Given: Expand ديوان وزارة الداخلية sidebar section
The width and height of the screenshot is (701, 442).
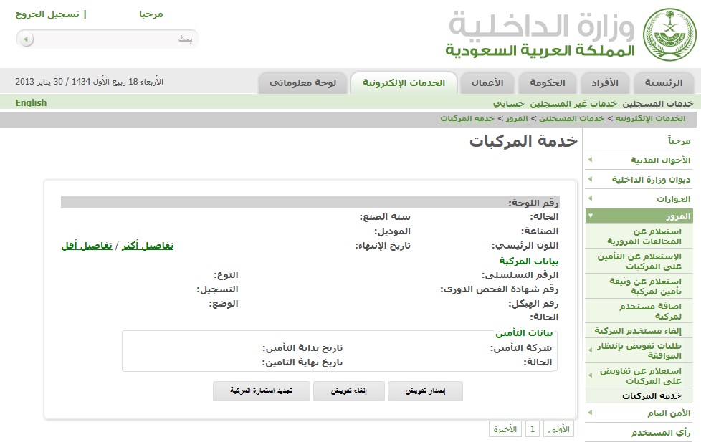Looking at the screenshot, I should [x=639, y=180].
